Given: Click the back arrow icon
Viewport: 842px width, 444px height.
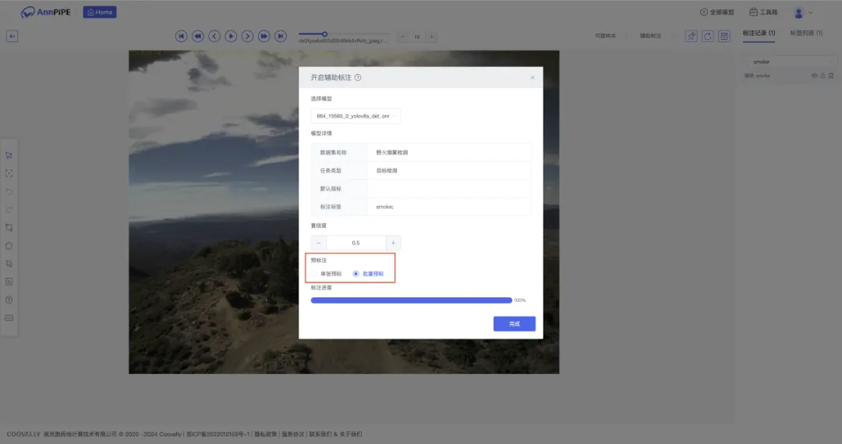Looking at the screenshot, I should click(x=12, y=36).
